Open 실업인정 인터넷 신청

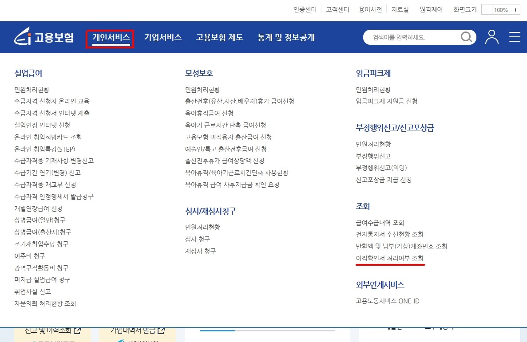[x=42, y=125]
